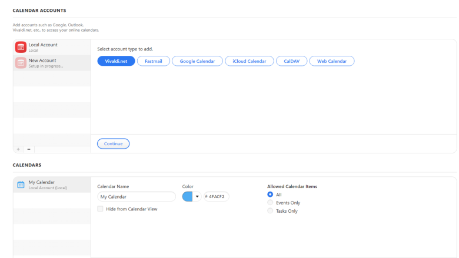Click the blue My Calendar icon
Screen dimensions: 459x258
pos(21,185)
